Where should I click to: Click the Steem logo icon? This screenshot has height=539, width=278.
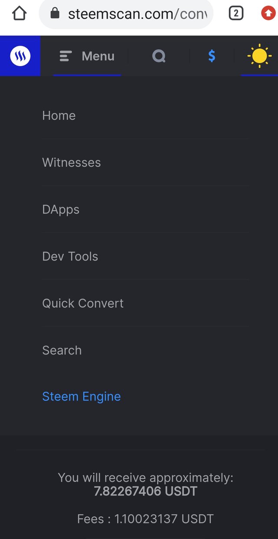coord(20,56)
